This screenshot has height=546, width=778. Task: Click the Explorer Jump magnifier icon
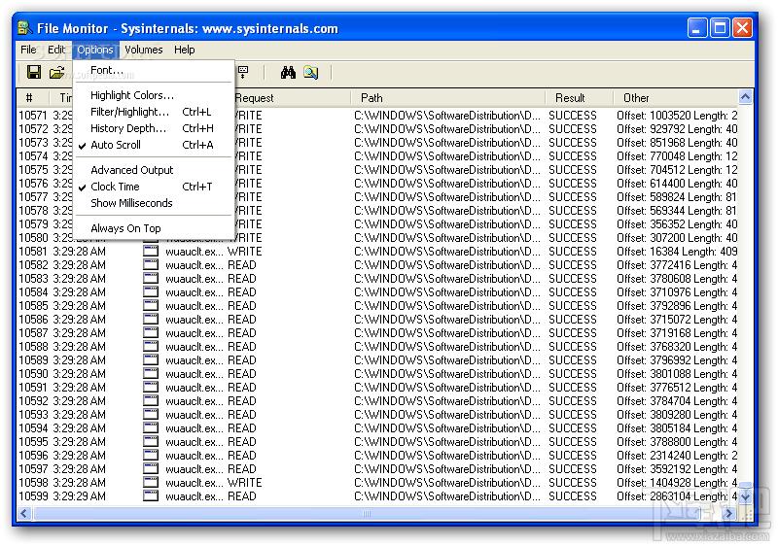(311, 72)
